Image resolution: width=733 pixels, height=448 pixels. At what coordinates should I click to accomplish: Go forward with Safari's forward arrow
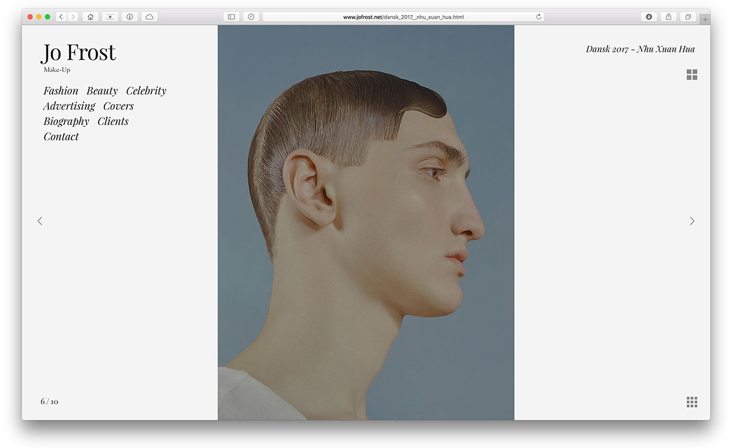(73, 17)
